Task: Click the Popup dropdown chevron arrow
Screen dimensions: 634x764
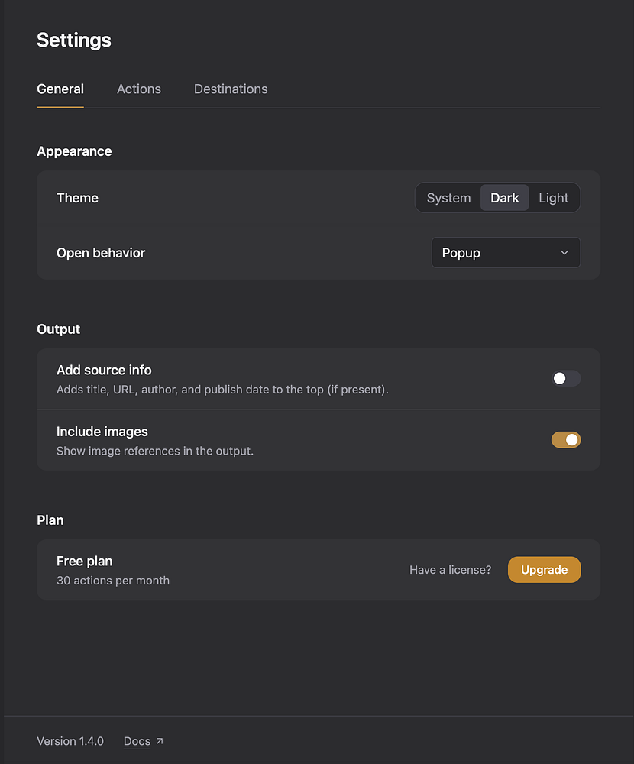Action: 564,253
